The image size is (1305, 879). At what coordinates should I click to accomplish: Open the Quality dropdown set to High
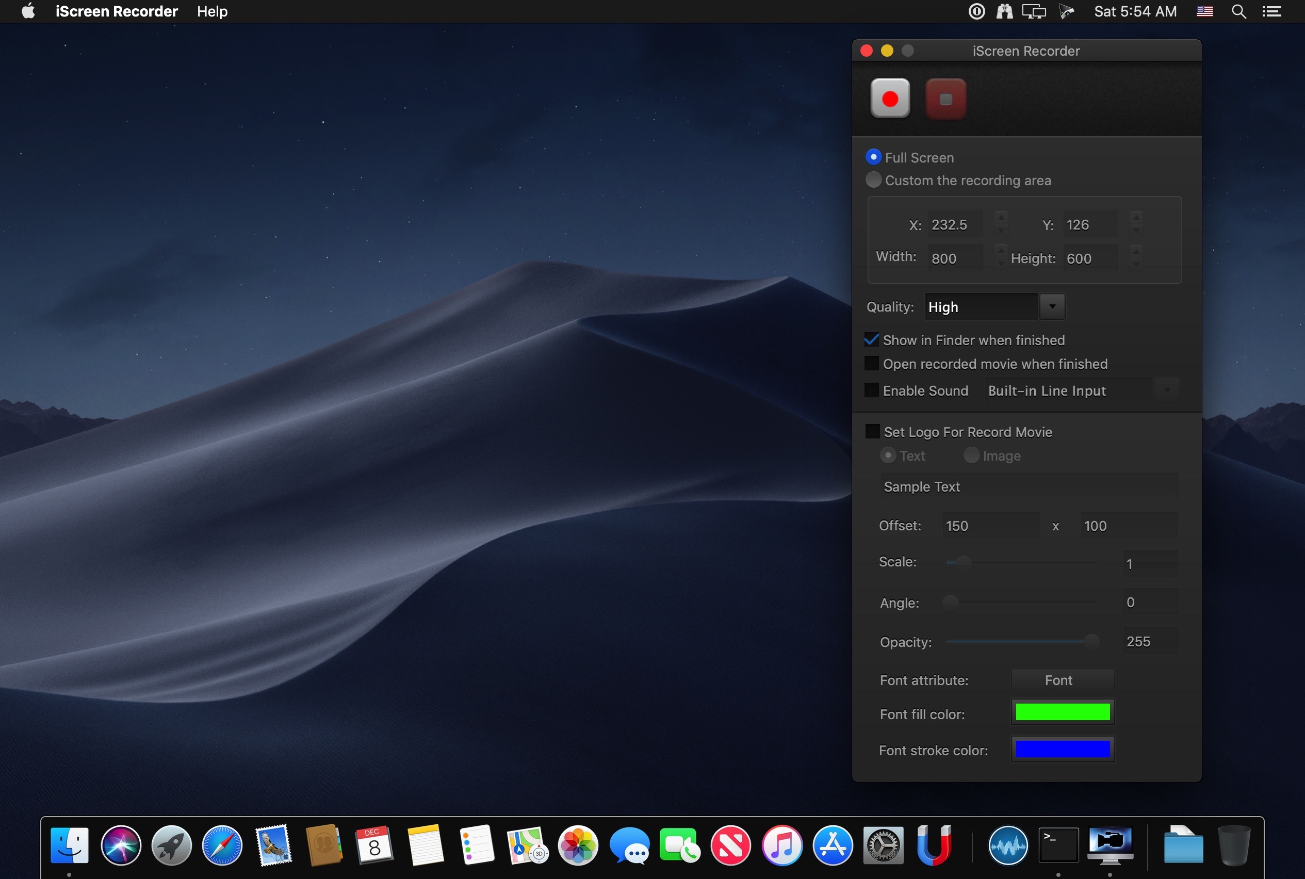coord(1052,306)
